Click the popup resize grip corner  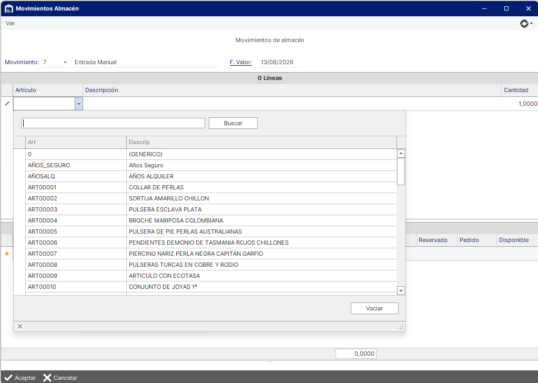click(x=400, y=327)
